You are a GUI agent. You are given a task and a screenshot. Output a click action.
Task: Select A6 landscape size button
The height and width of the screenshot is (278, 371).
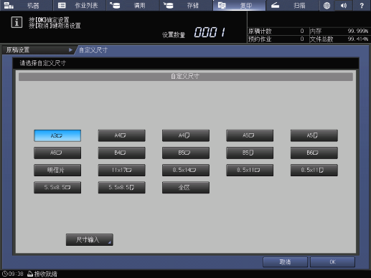pyautogui.click(x=57, y=153)
